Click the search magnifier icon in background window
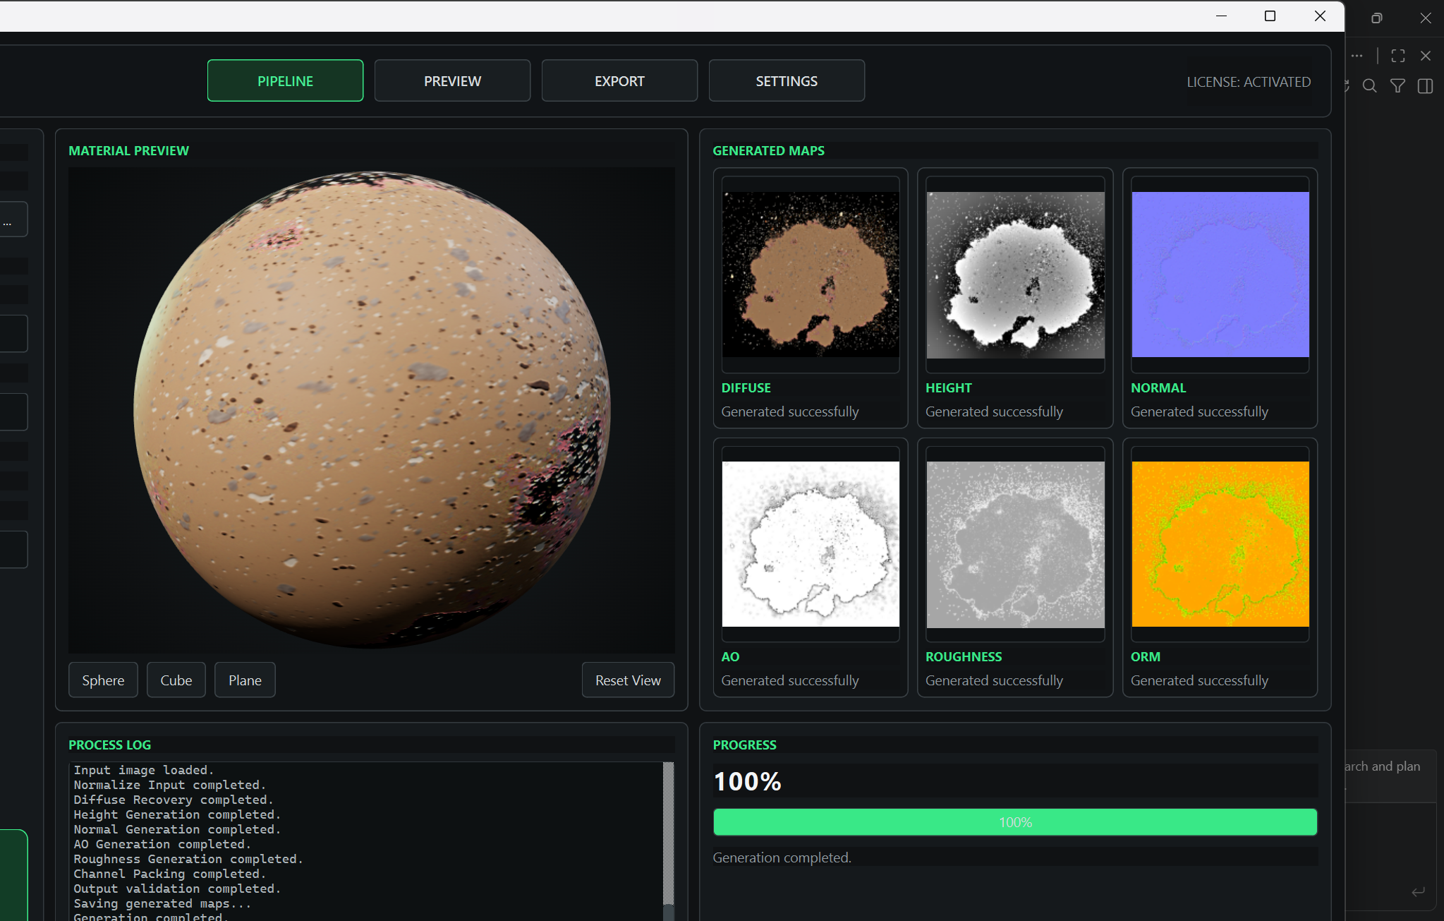 [1370, 86]
